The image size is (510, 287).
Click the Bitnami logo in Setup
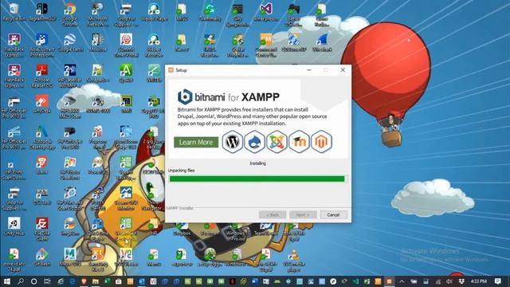185,96
